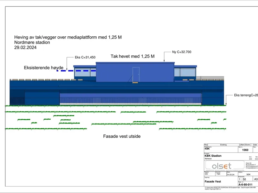This screenshot has height=193, width=258.
Task: Click the 'Utført' column header
Action: coord(242,145)
